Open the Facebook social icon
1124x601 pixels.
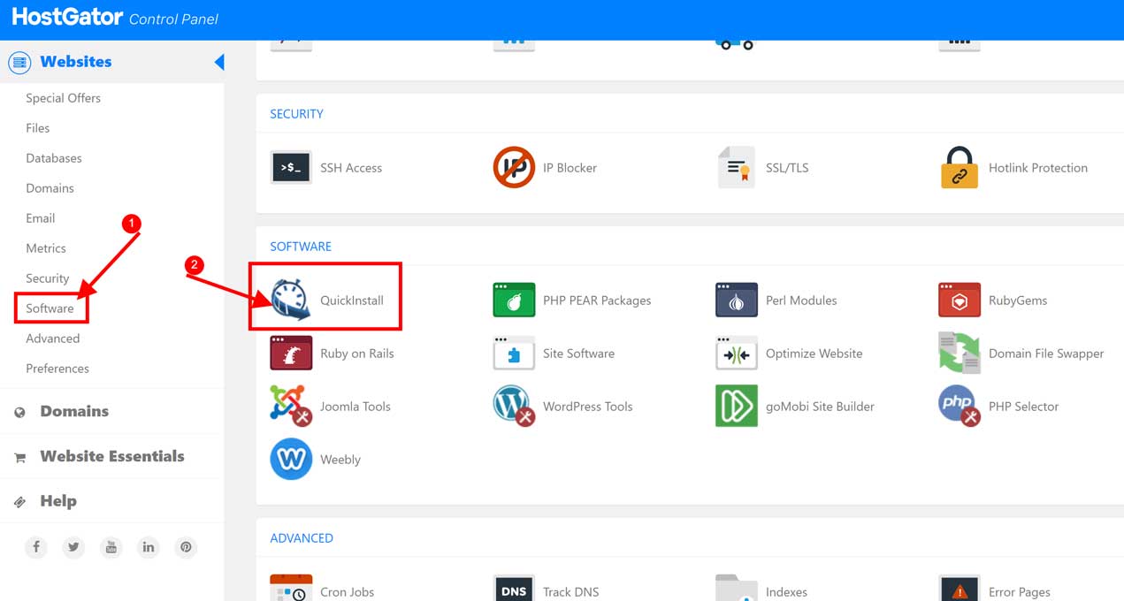point(36,547)
